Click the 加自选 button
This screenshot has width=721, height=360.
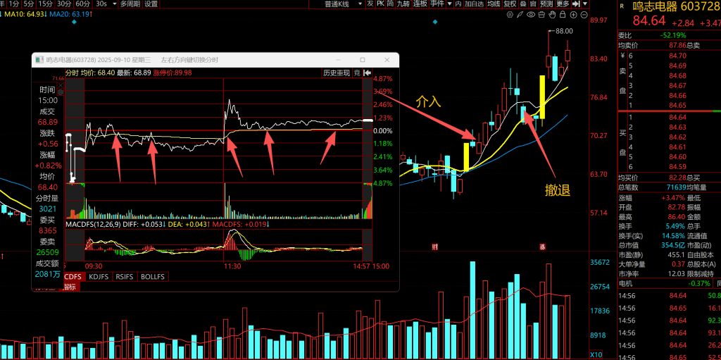[x=474, y=4]
